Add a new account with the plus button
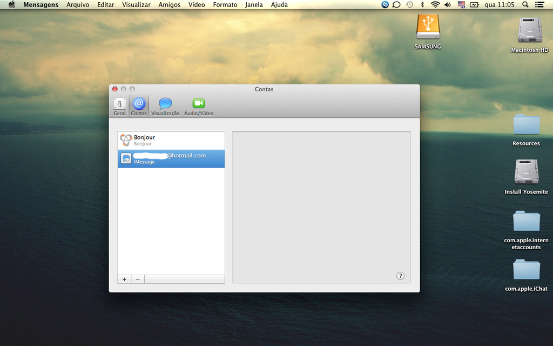 click(124, 280)
